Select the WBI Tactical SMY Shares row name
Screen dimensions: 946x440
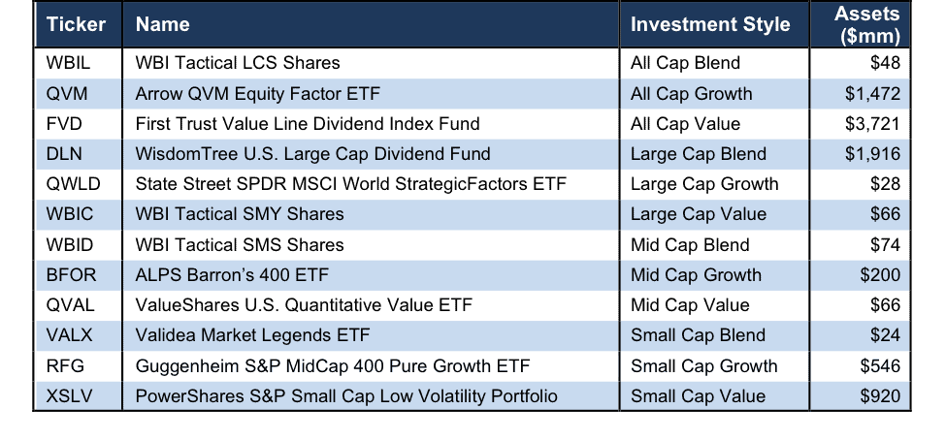click(240, 214)
